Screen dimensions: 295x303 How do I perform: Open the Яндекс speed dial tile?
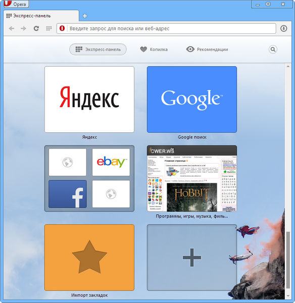(89, 99)
